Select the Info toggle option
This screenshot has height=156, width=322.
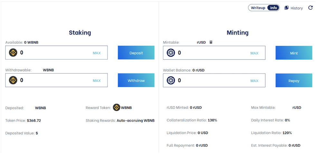point(273,8)
